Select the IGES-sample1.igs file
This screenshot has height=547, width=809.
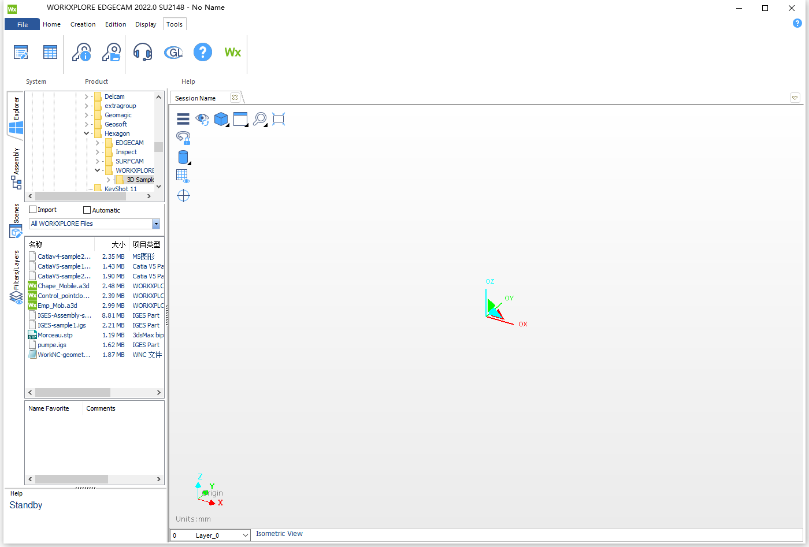62,325
